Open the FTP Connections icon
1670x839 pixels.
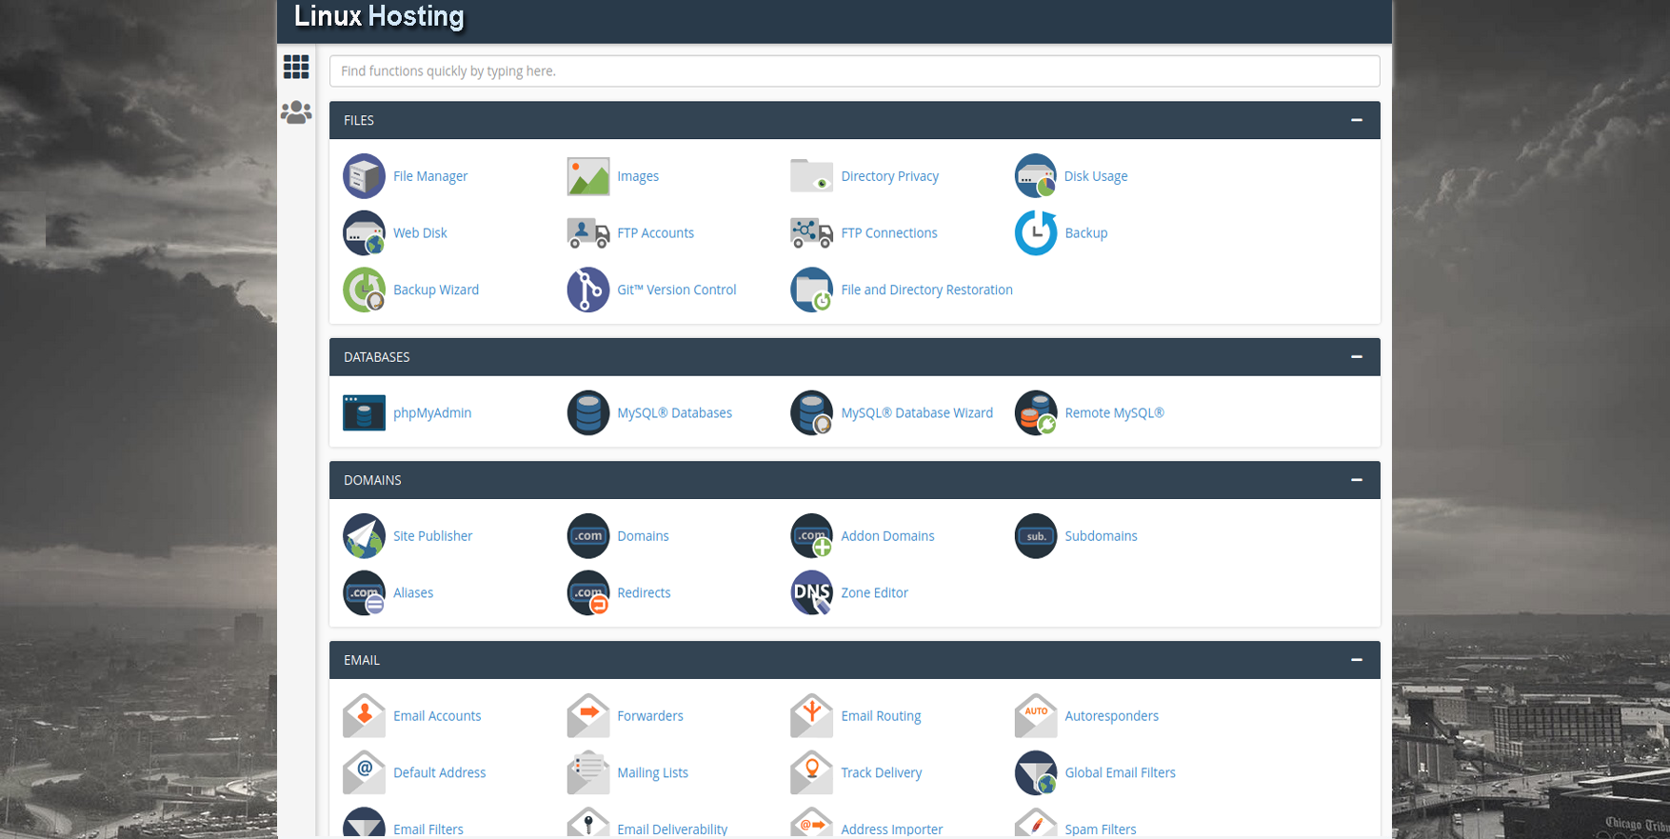(812, 232)
